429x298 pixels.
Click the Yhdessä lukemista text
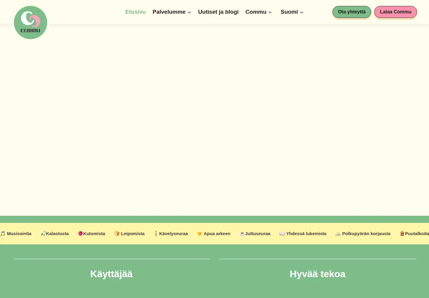tap(306, 234)
